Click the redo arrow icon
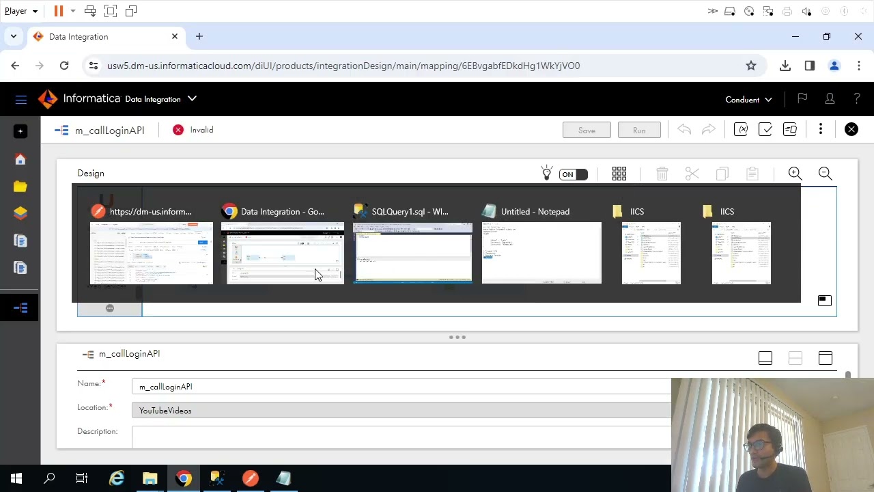874x492 pixels. (709, 130)
